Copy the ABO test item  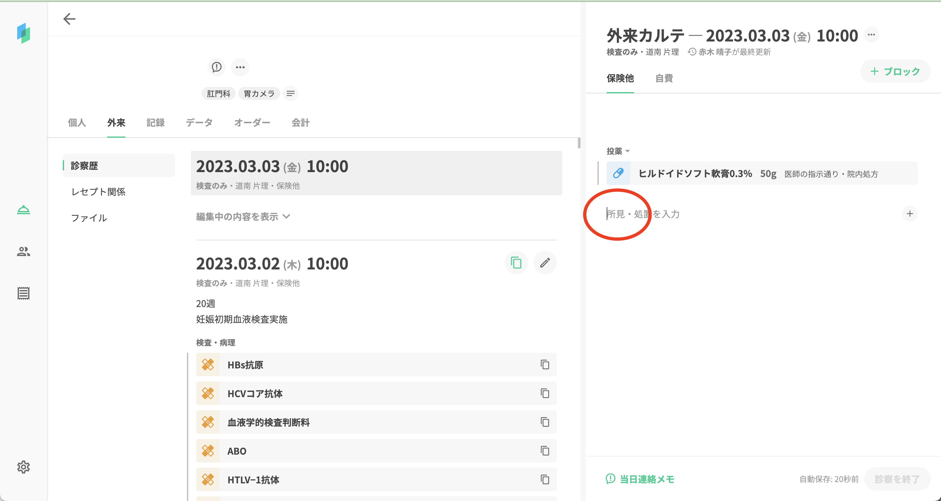(545, 451)
